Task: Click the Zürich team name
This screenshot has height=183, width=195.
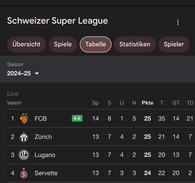Action: (x=43, y=137)
